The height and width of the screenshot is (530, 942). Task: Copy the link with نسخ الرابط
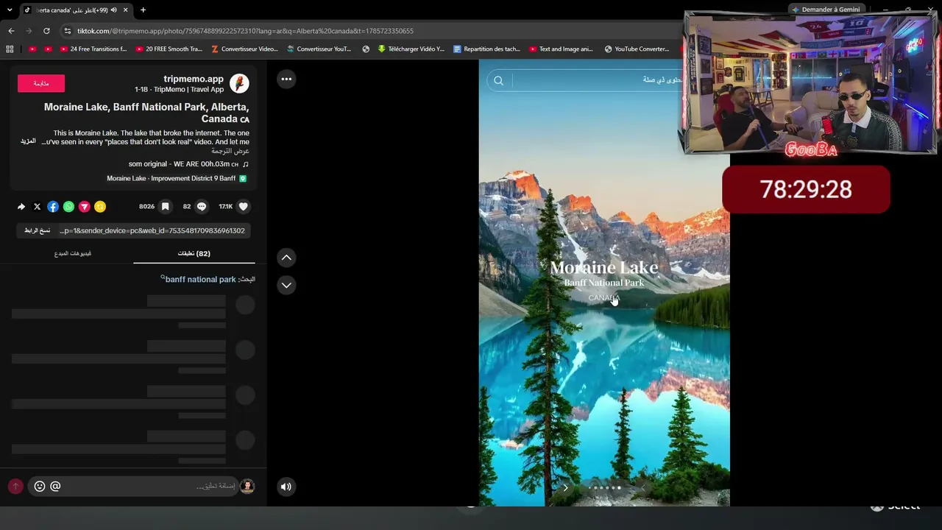tap(37, 230)
